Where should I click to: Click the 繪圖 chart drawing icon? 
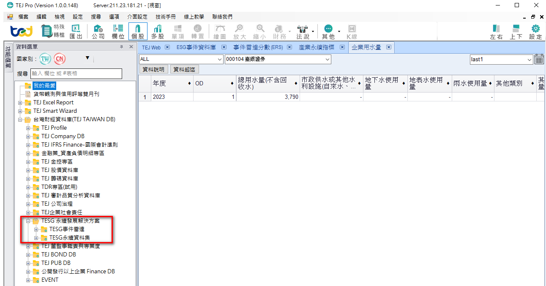(x=220, y=32)
